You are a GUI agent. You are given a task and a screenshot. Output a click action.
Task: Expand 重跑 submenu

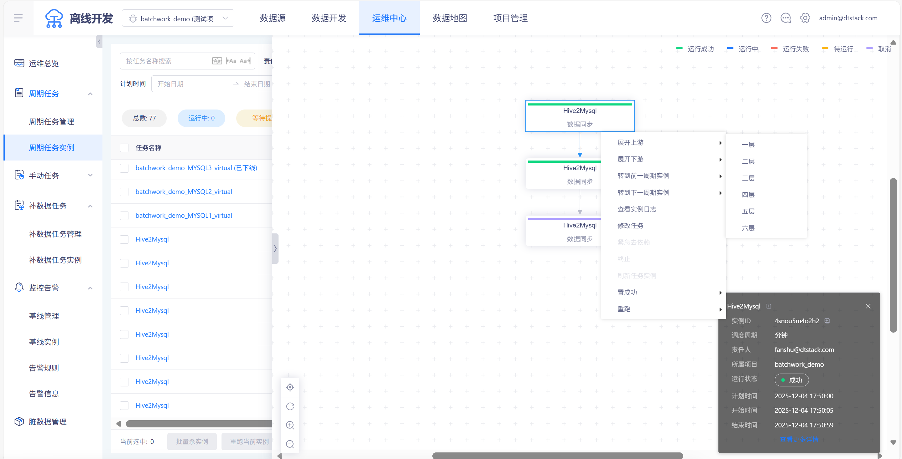coord(663,309)
